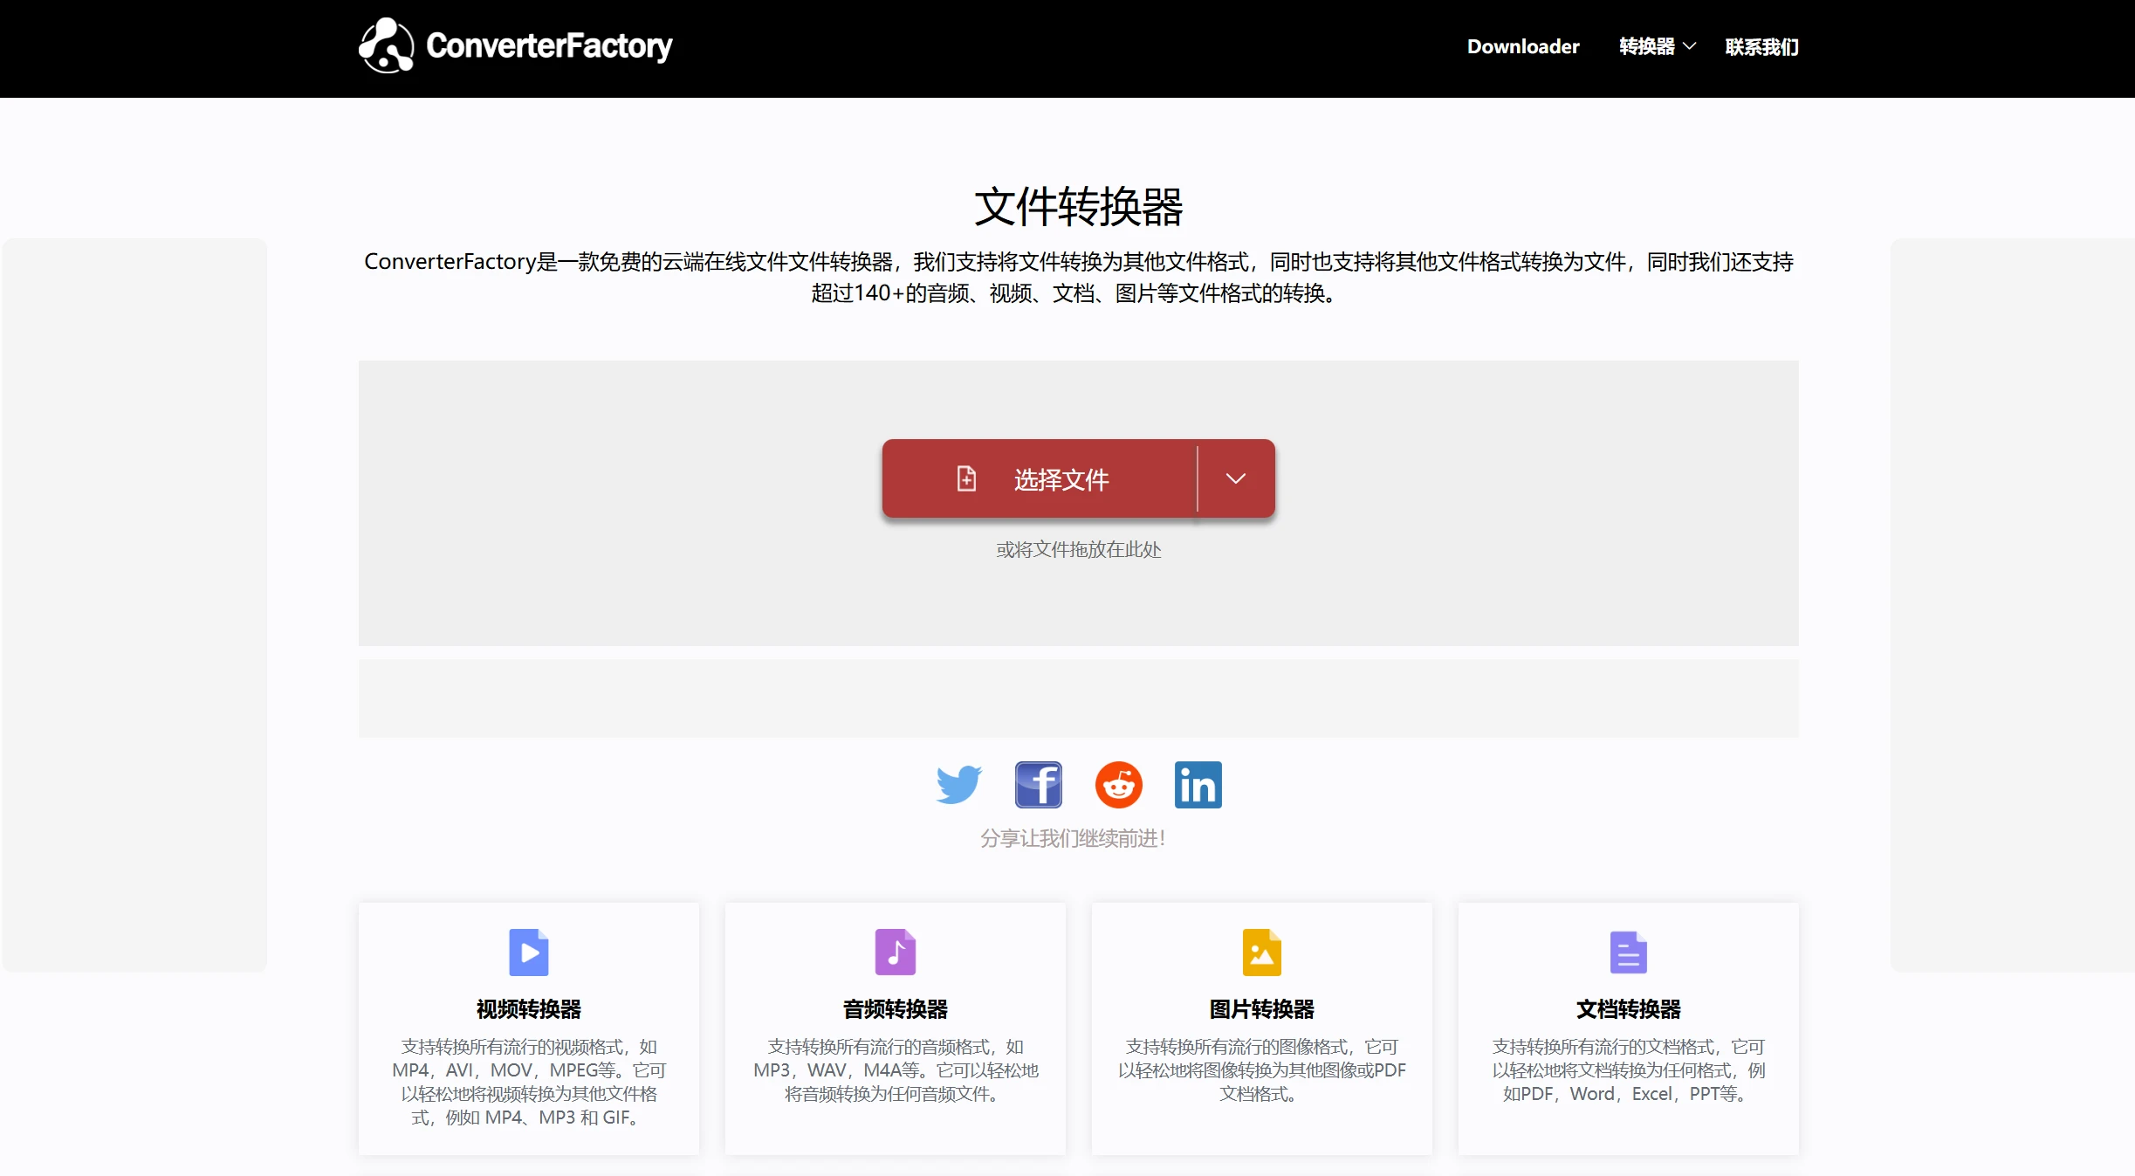
Task: Click the 图片转换器 card description text
Action: point(1262,1070)
